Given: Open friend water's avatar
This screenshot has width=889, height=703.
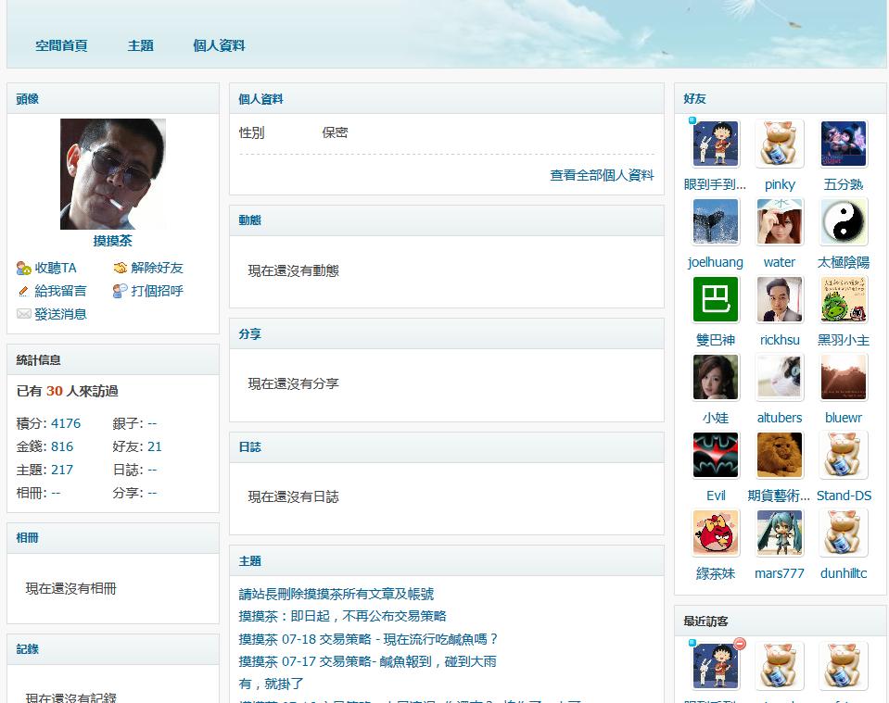Looking at the screenshot, I should [780, 221].
